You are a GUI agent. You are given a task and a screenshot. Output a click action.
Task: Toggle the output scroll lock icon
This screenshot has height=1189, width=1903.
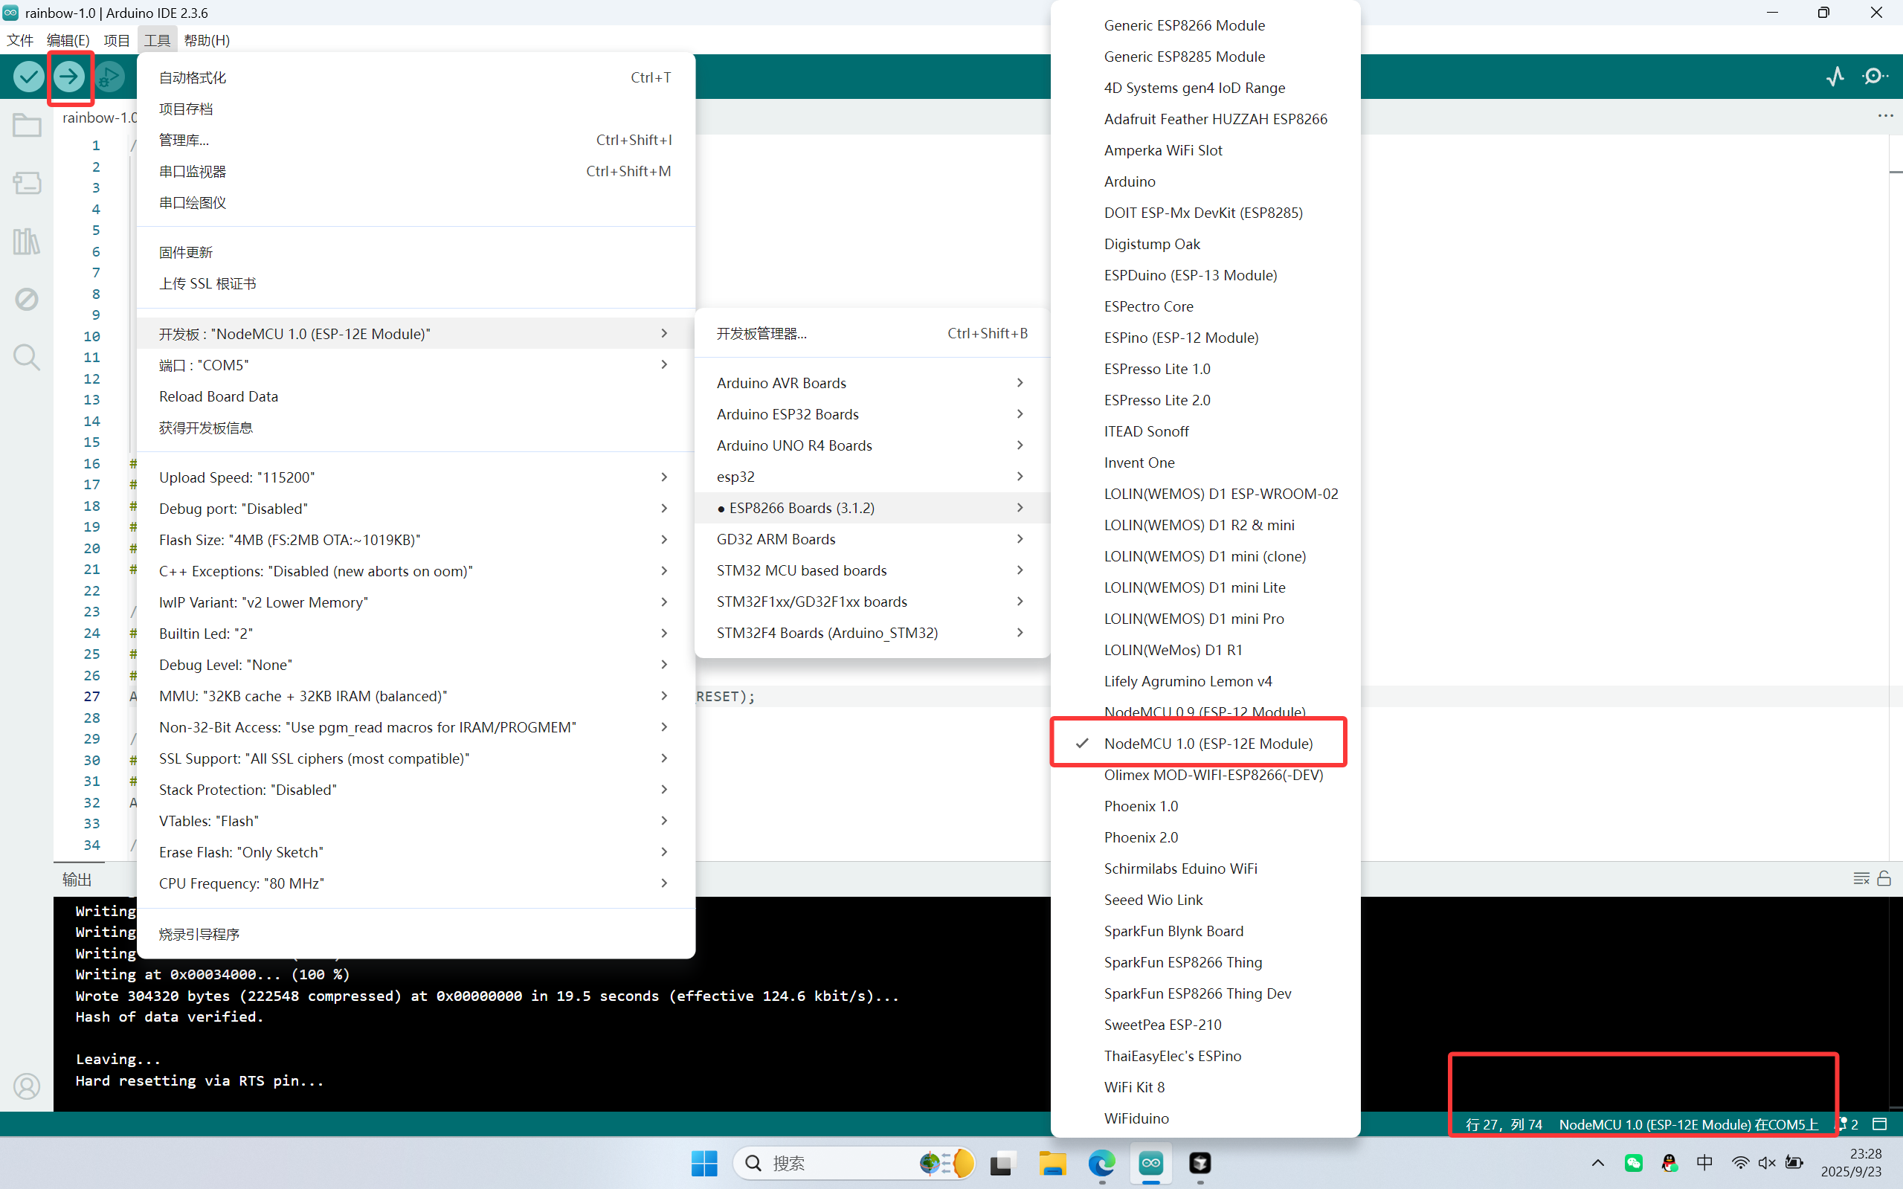click(1884, 878)
